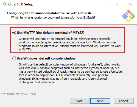
Task: Open the gitforwindows.org link
Action: coord(18,94)
